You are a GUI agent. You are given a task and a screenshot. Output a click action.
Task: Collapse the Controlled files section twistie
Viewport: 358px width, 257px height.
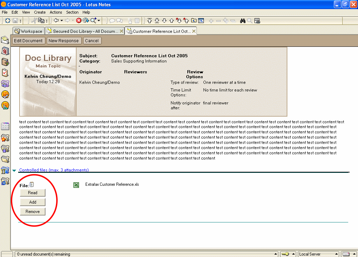14,170
